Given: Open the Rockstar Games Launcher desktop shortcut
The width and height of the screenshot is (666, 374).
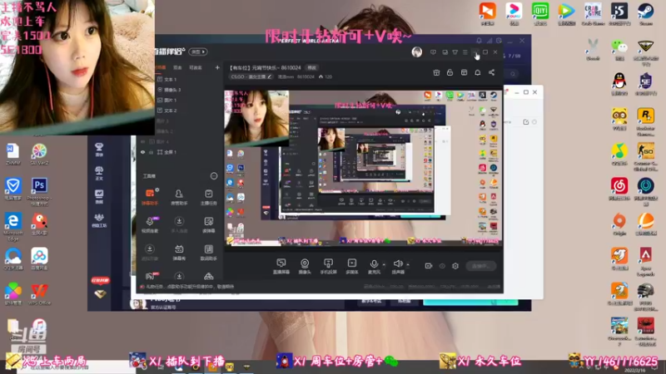Looking at the screenshot, I should (x=646, y=121).
